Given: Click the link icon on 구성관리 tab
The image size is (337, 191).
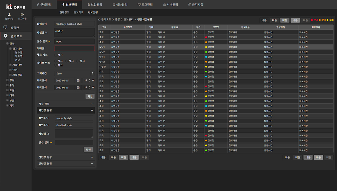Looking at the screenshot, I should [38, 4].
